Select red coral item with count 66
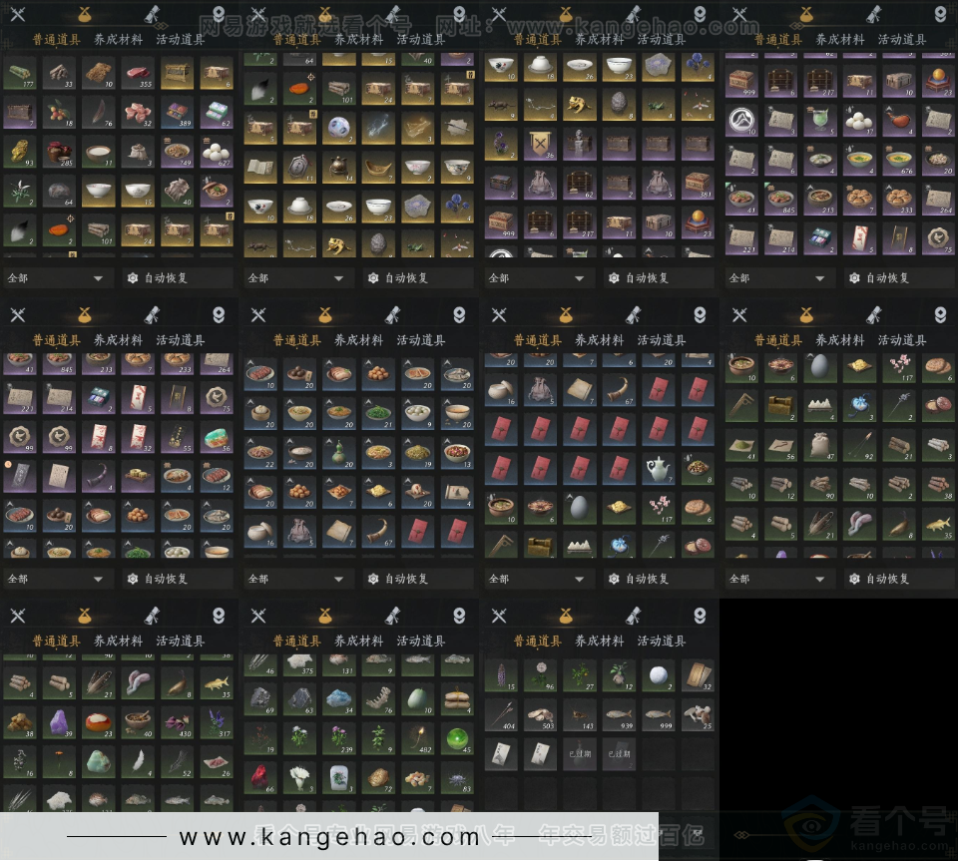Screen dimensions: 958x861 [x=259, y=778]
